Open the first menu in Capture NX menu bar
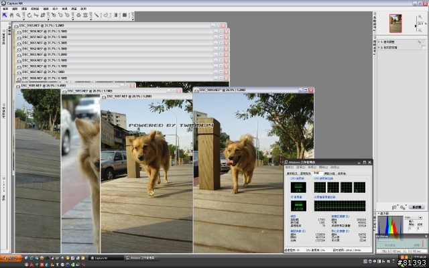Screen dimensions: 429x268 tap(5, 9)
